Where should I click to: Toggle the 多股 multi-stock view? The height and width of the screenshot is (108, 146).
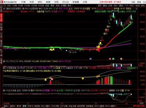[110, 6]
